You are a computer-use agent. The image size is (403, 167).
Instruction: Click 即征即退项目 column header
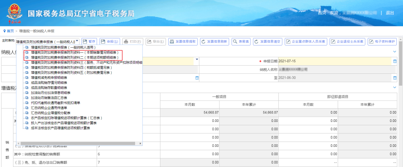click(337, 97)
